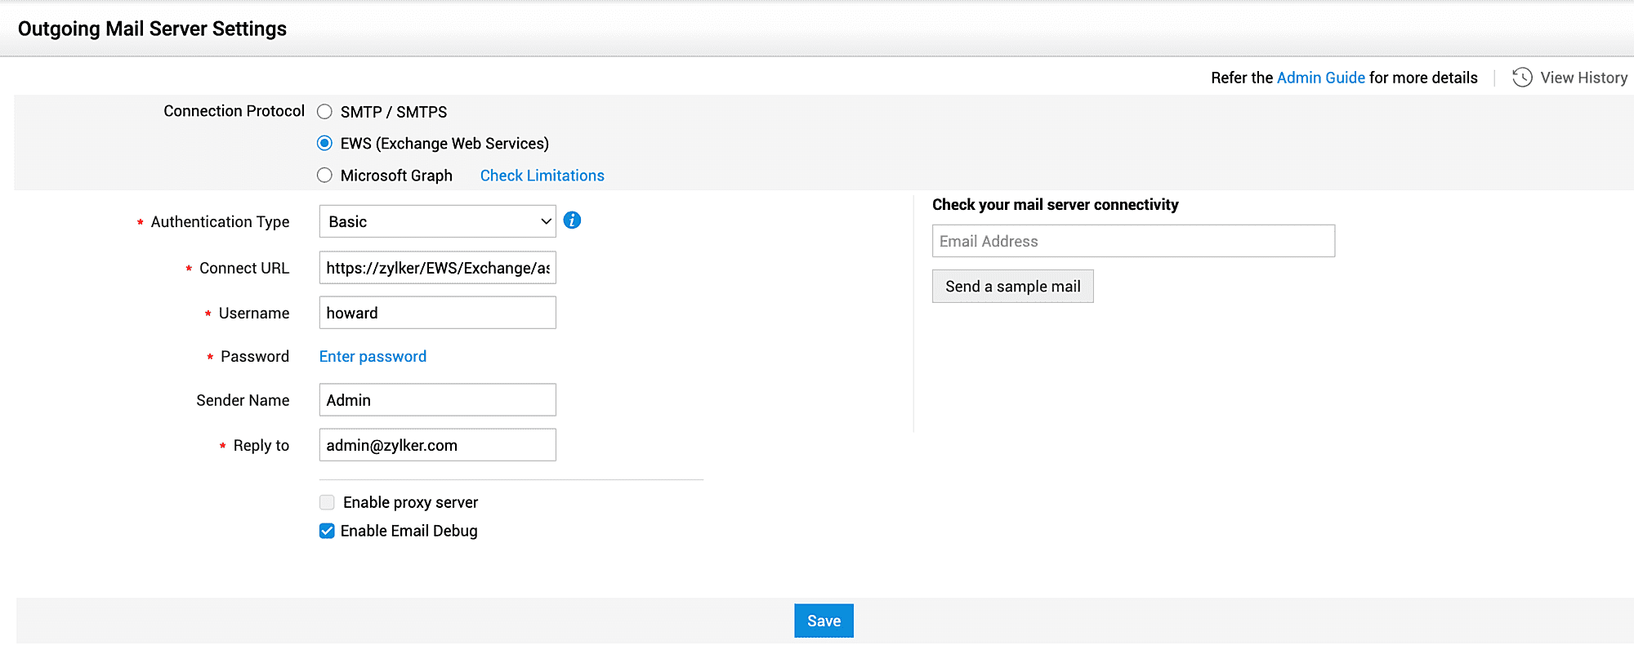Click the Authentication Type info icon
The height and width of the screenshot is (650, 1634).
click(573, 220)
